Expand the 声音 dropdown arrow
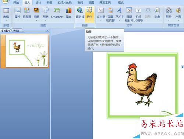The image size is (184, 139). click(178, 20)
